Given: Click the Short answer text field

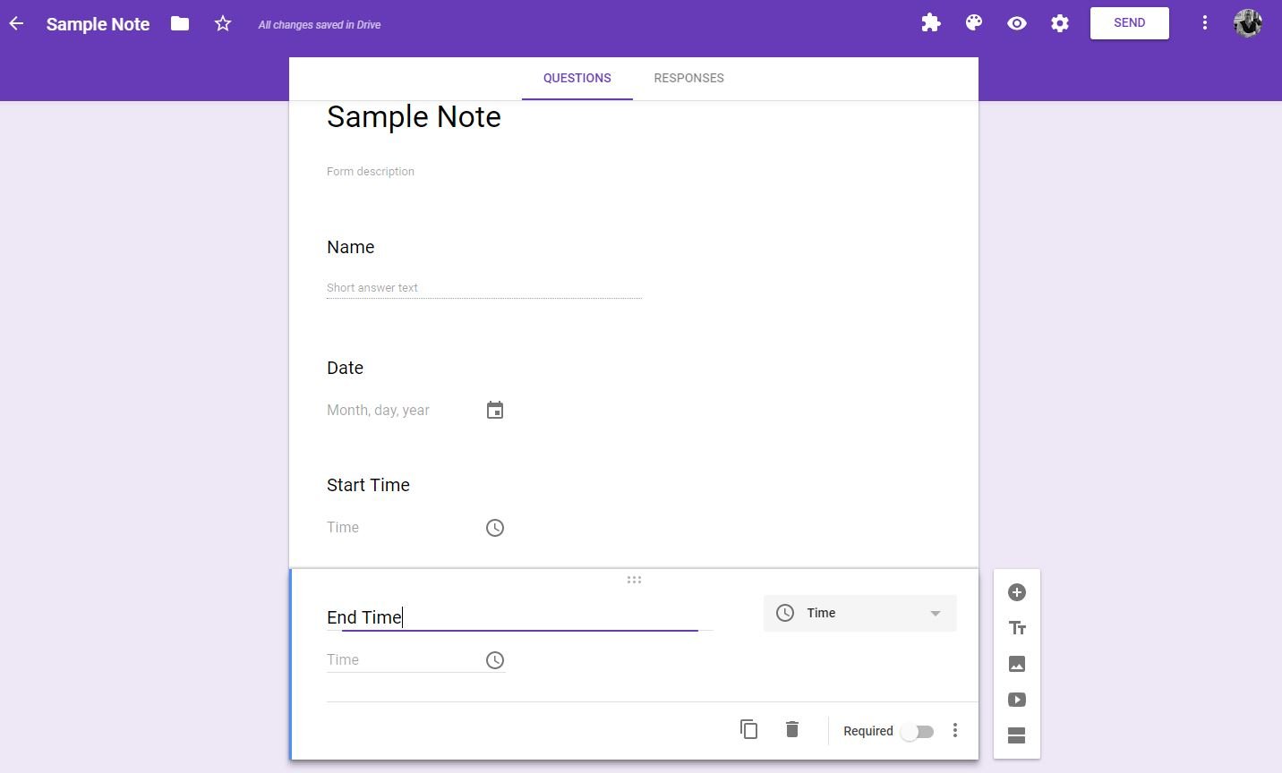Looking at the screenshot, I should click(x=484, y=288).
